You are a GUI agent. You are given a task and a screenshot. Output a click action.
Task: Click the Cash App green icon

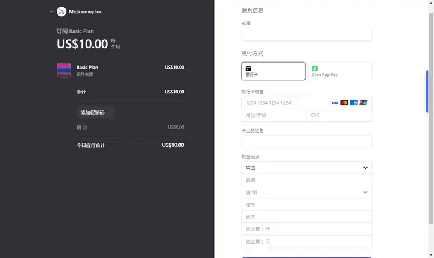click(315, 68)
